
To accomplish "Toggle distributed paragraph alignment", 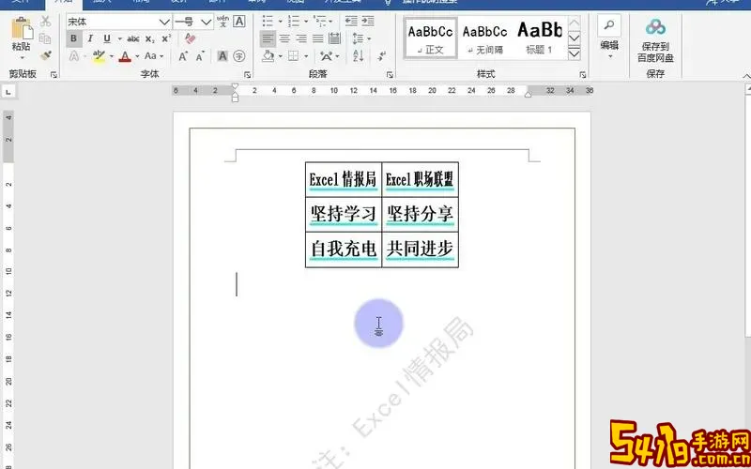I will tap(335, 38).
